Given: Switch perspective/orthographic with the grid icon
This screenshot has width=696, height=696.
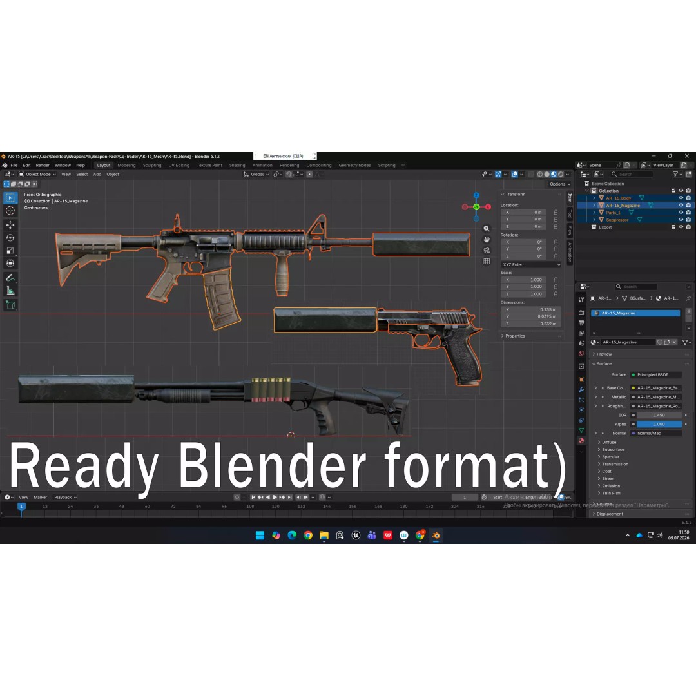Looking at the screenshot, I should tap(487, 262).
